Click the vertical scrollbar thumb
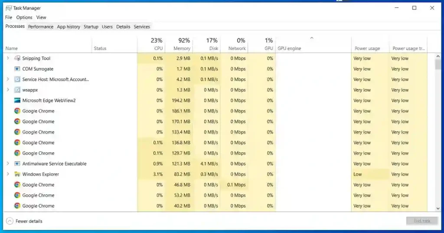This screenshot has height=233, width=444. click(x=438, y=64)
